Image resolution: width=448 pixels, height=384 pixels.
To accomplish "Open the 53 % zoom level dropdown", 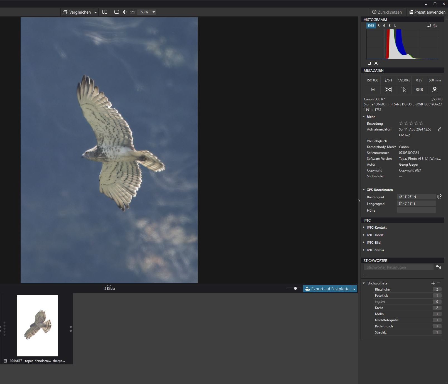I will pyautogui.click(x=154, y=12).
